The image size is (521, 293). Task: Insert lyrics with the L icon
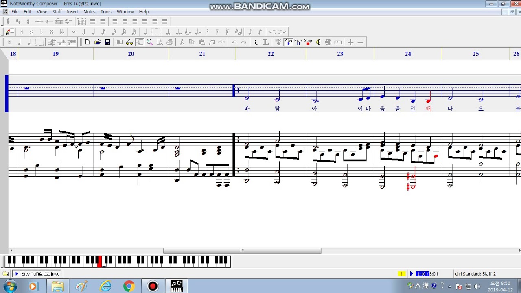click(x=266, y=42)
